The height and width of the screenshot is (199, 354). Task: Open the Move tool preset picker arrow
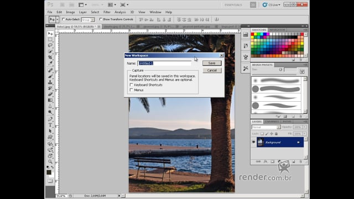coord(57,19)
